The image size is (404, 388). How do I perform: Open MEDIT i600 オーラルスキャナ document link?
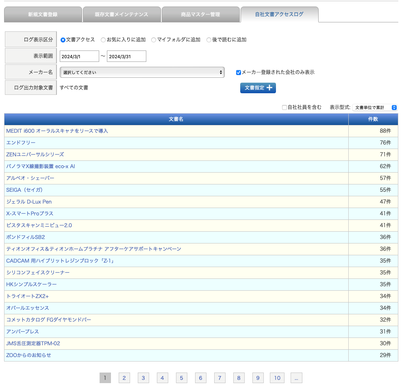coord(57,131)
